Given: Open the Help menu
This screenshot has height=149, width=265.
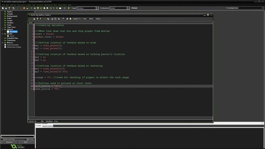Looking at the screenshot, I should (x=70, y=5).
